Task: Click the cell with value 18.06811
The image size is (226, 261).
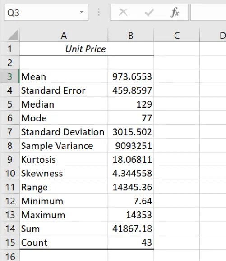Action: tap(131, 159)
